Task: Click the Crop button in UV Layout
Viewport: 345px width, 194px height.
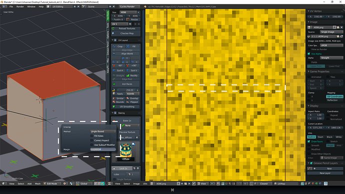Action: pyautogui.click(x=119, y=46)
